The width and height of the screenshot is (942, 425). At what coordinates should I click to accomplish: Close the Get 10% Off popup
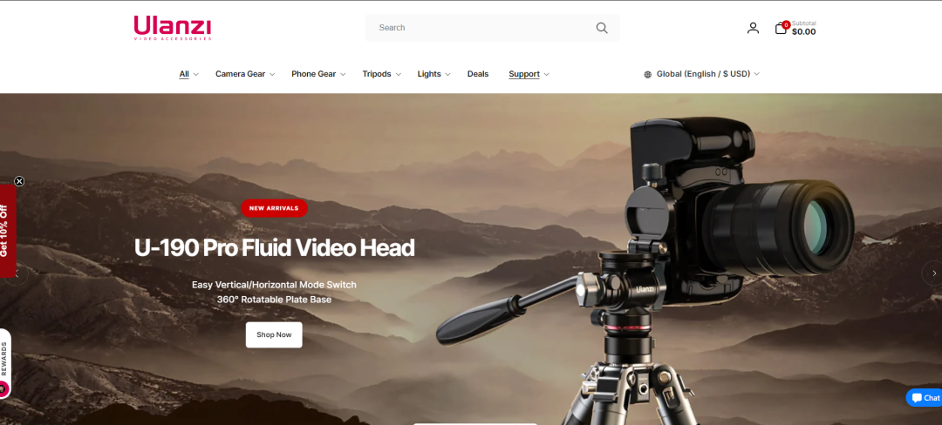(x=19, y=181)
